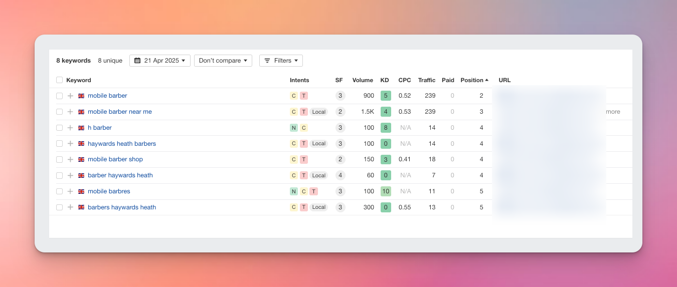This screenshot has height=287, width=677.
Task: Open the 'barber haywards heath' keyword link
Action: click(x=120, y=175)
